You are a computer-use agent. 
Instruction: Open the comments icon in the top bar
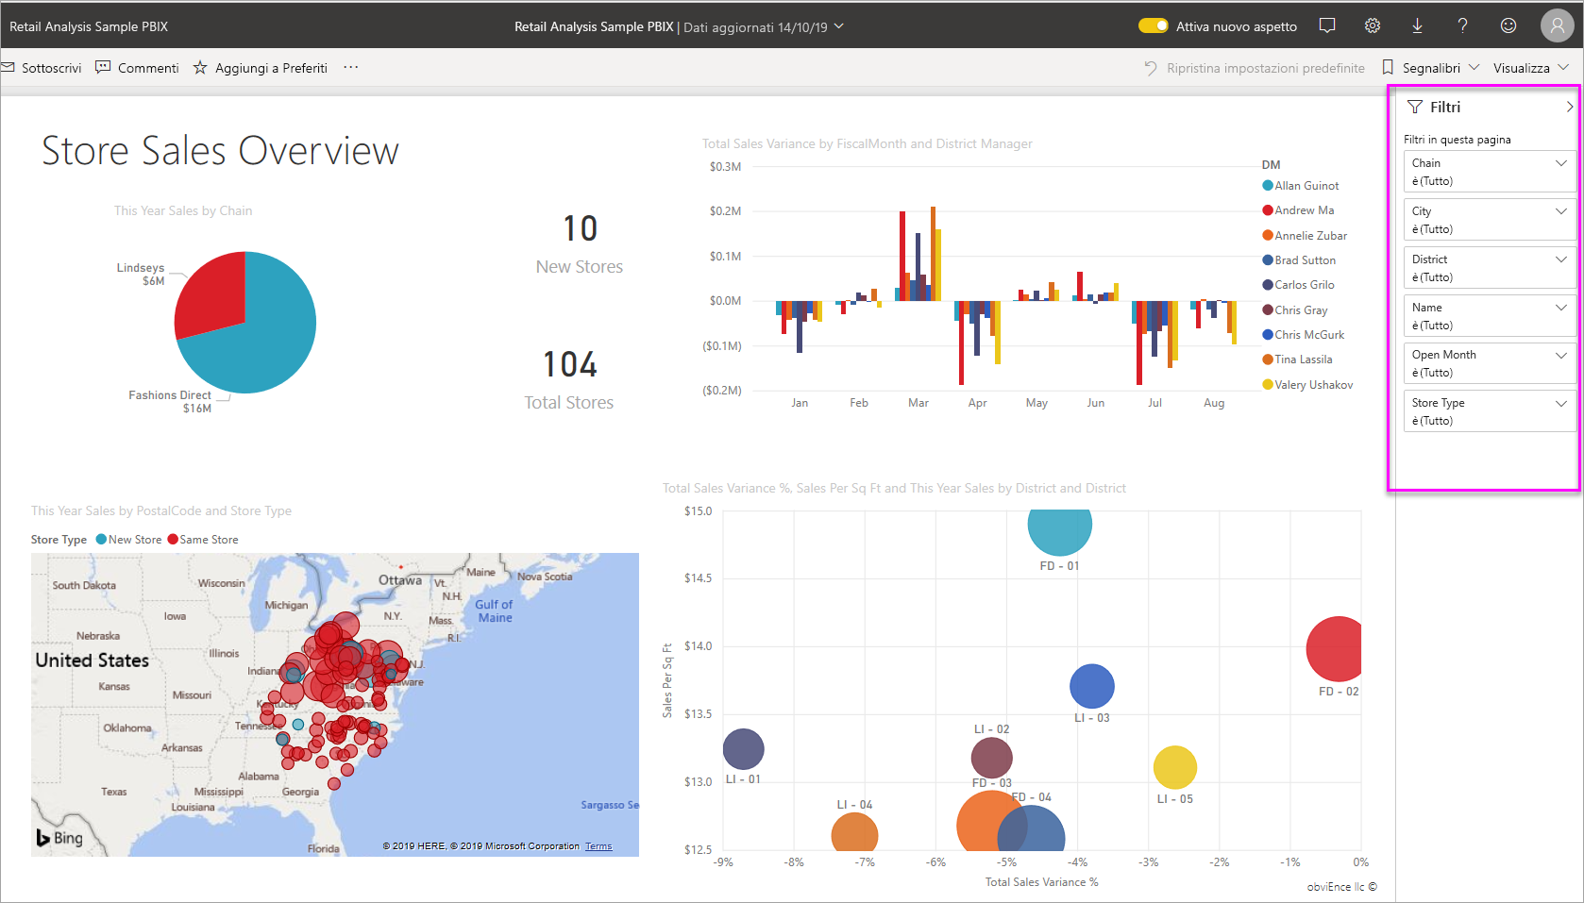pos(1326,25)
